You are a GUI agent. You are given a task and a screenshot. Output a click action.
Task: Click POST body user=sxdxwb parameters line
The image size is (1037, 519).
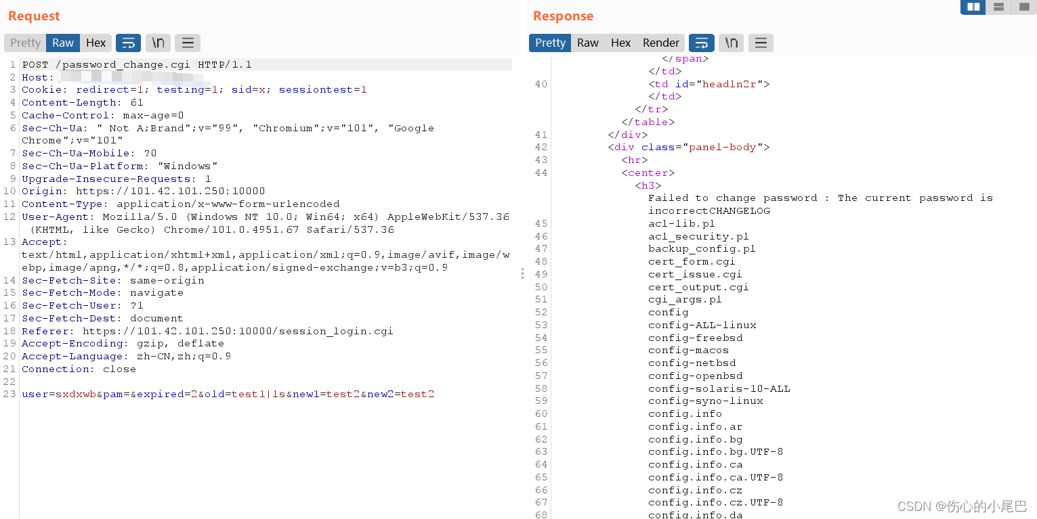[228, 394]
